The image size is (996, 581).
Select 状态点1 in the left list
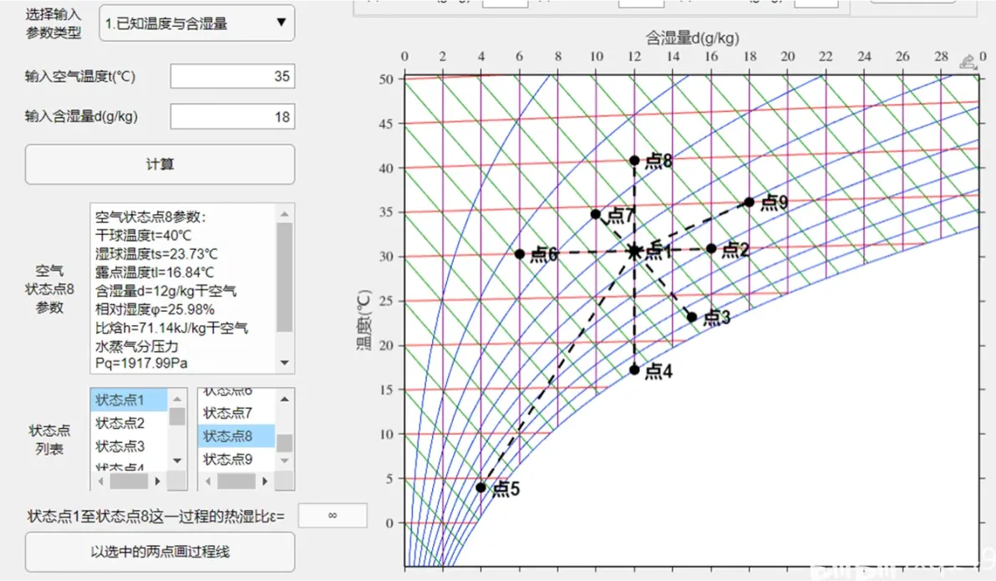129,400
